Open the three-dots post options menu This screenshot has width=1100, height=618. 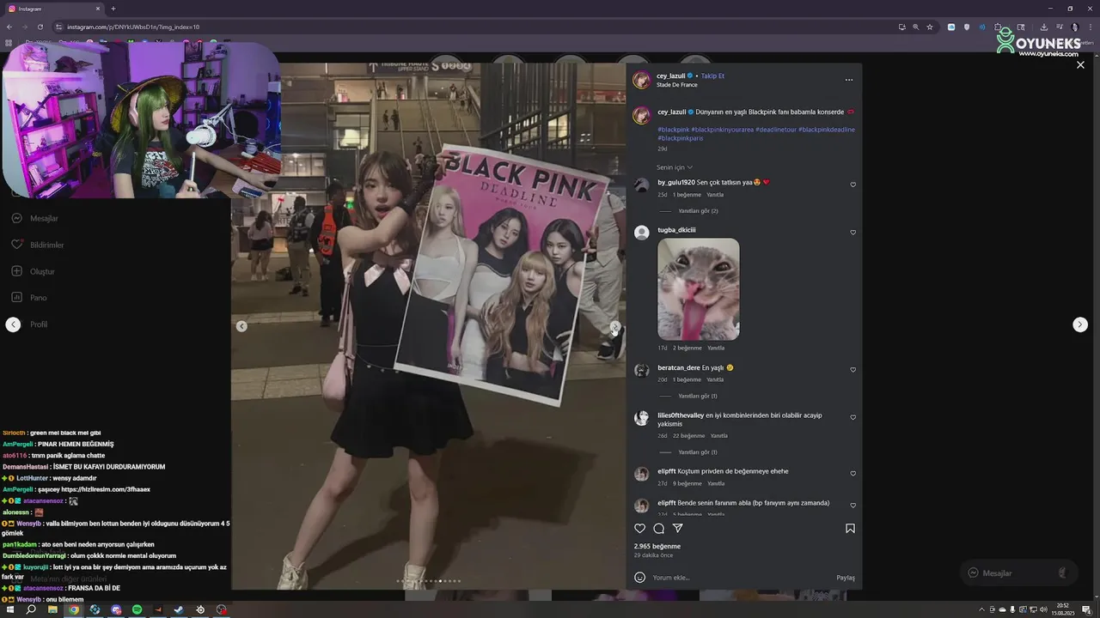[x=849, y=80]
